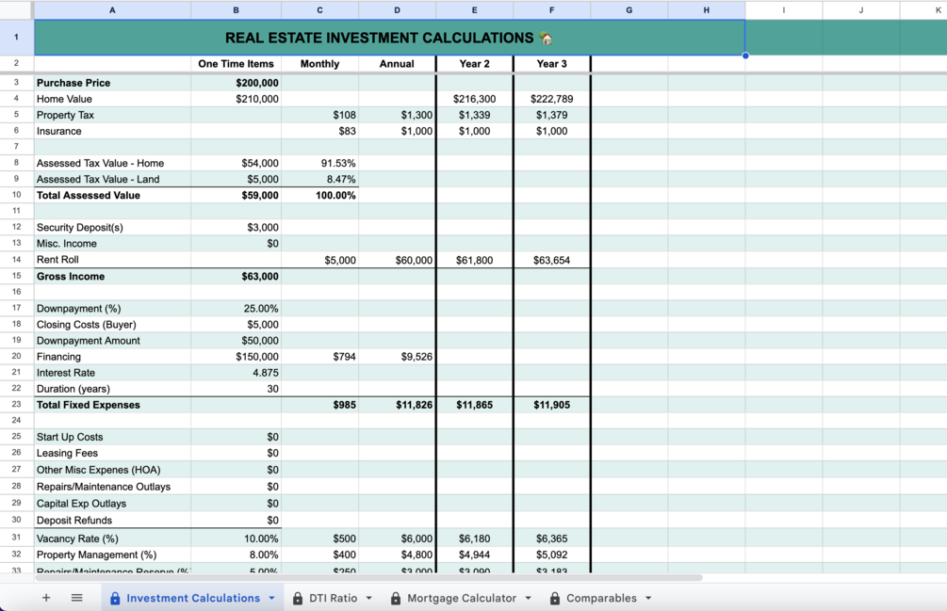Click the lock icon on Investment Calculations tab
Image resolution: width=947 pixels, height=611 pixels.
click(115, 599)
